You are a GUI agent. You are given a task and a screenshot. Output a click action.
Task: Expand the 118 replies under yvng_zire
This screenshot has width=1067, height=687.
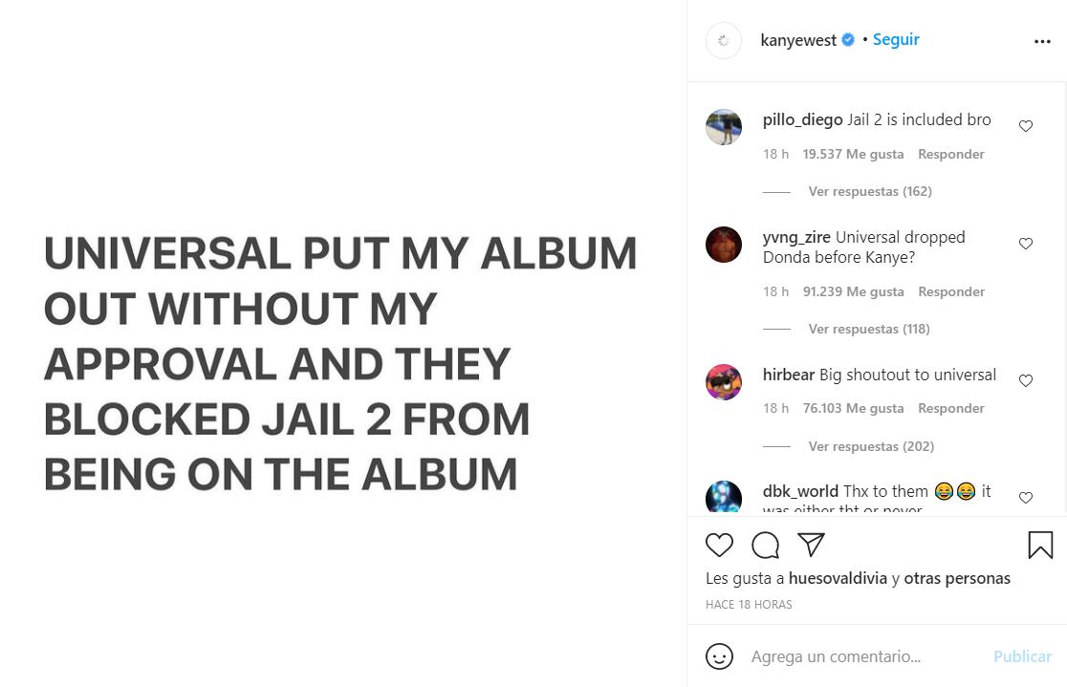[x=868, y=329]
